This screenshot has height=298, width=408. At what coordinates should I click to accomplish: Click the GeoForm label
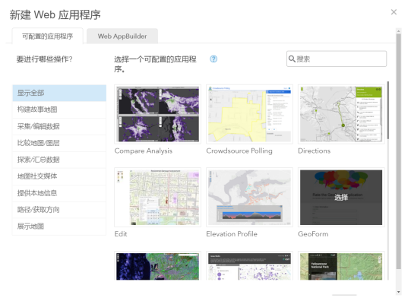tap(313, 234)
